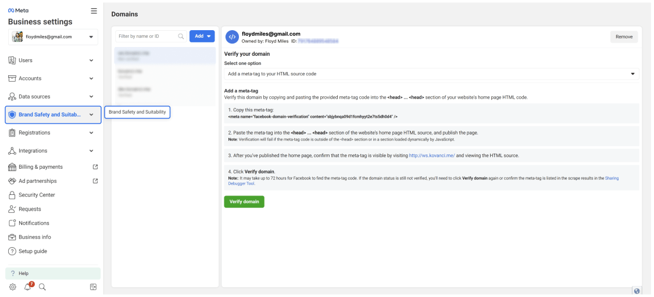The height and width of the screenshot is (297, 654).
Task: Click the Help question mark icon
Action: pyautogui.click(x=13, y=273)
